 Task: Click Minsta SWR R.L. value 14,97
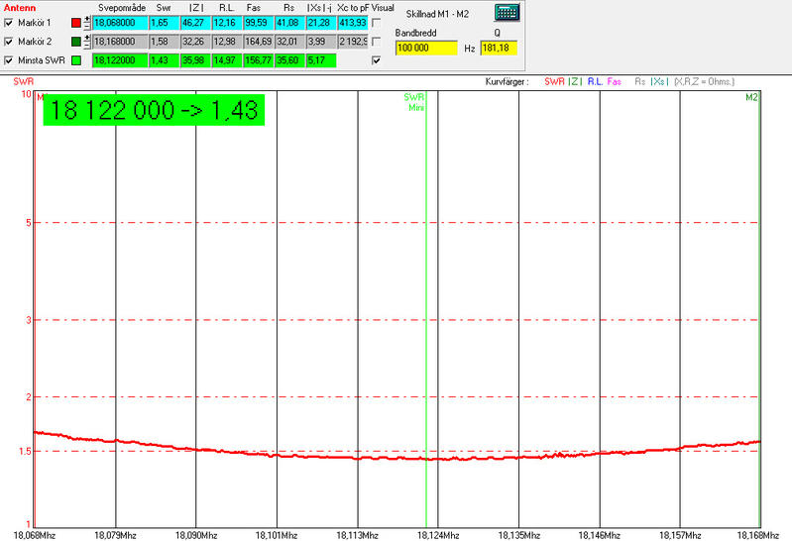pyautogui.click(x=227, y=60)
